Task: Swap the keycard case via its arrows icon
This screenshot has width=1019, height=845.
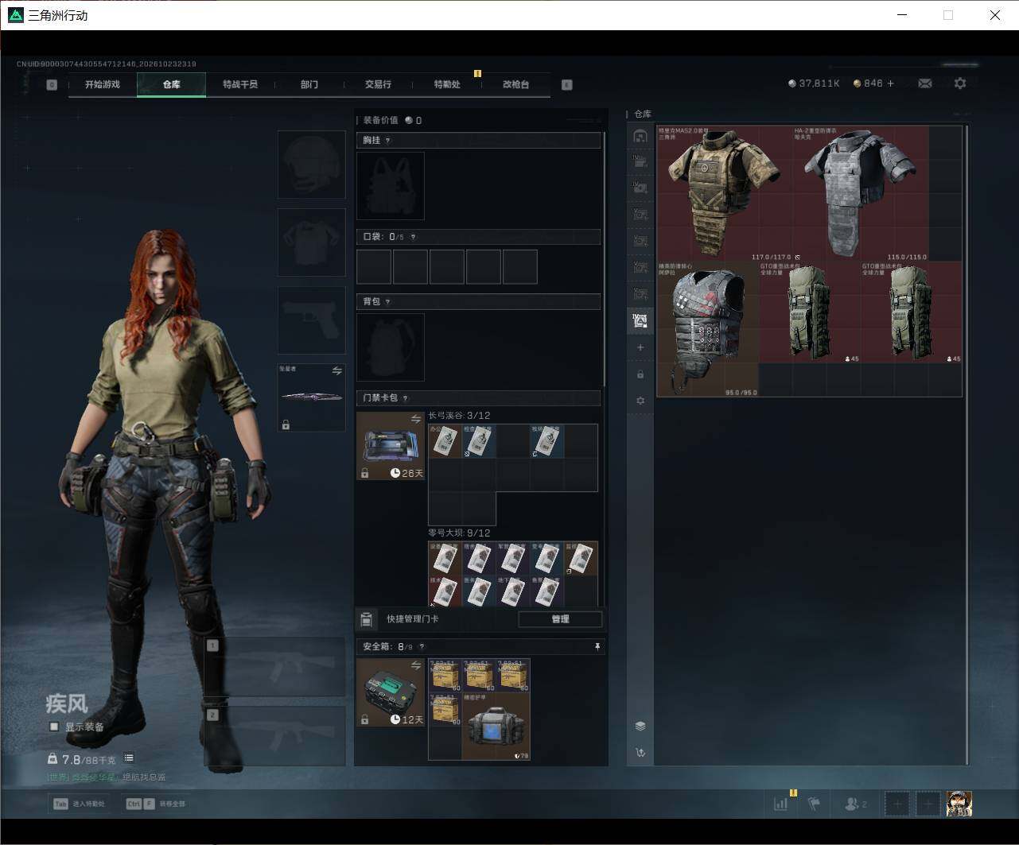Action: 415,419
